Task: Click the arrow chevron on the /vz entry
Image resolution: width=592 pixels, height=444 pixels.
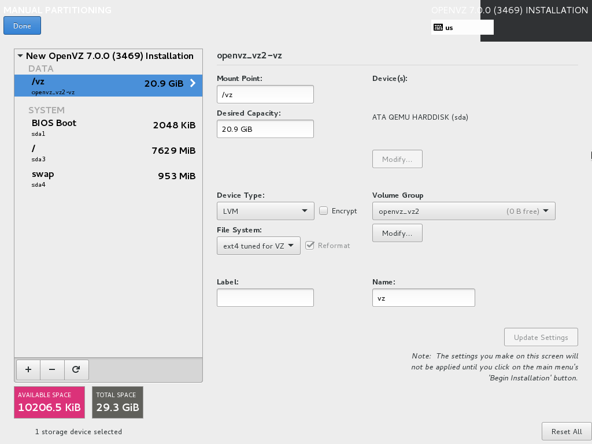Action: 193,83
